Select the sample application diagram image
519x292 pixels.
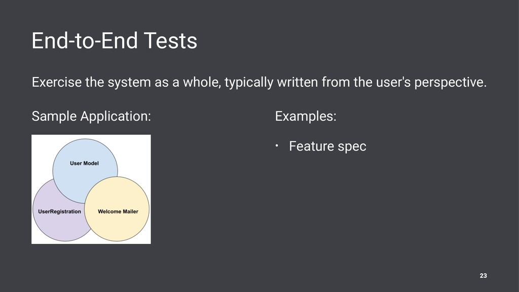tap(91, 189)
